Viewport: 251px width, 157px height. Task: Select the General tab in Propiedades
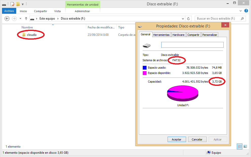146,34
